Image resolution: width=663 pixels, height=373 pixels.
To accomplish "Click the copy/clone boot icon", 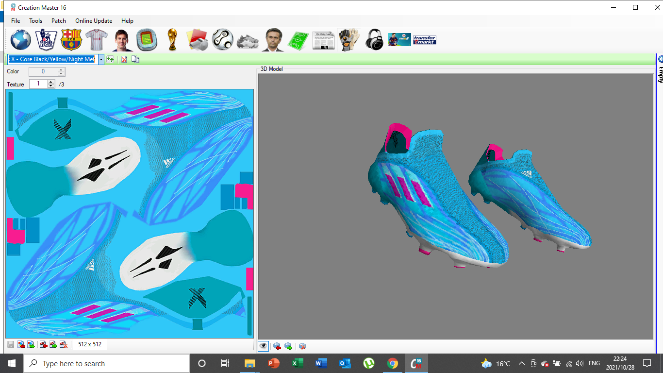I will [x=135, y=59].
